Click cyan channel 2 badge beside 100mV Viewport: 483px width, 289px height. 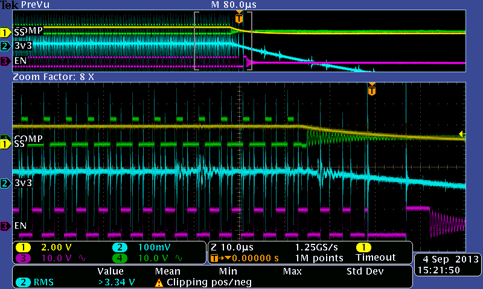[120, 247]
